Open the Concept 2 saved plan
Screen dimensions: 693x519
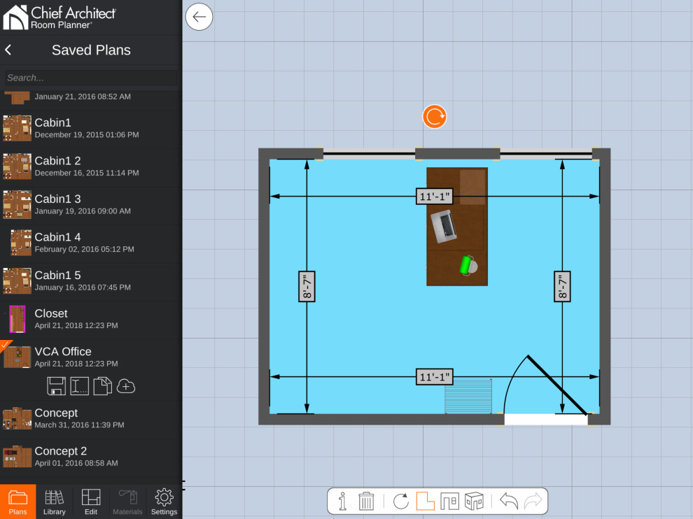[91, 456]
